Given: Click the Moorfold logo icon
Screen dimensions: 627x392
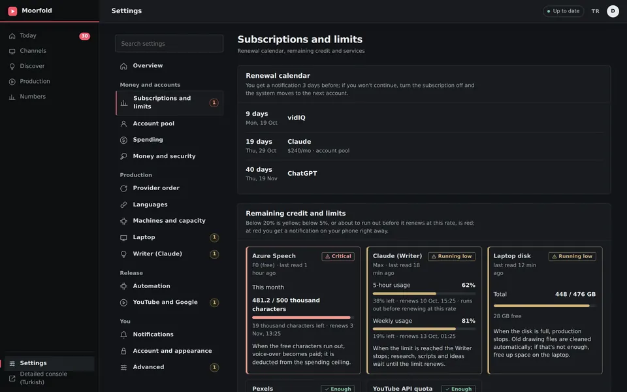Looking at the screenshot, I should (x=12, y=11).
